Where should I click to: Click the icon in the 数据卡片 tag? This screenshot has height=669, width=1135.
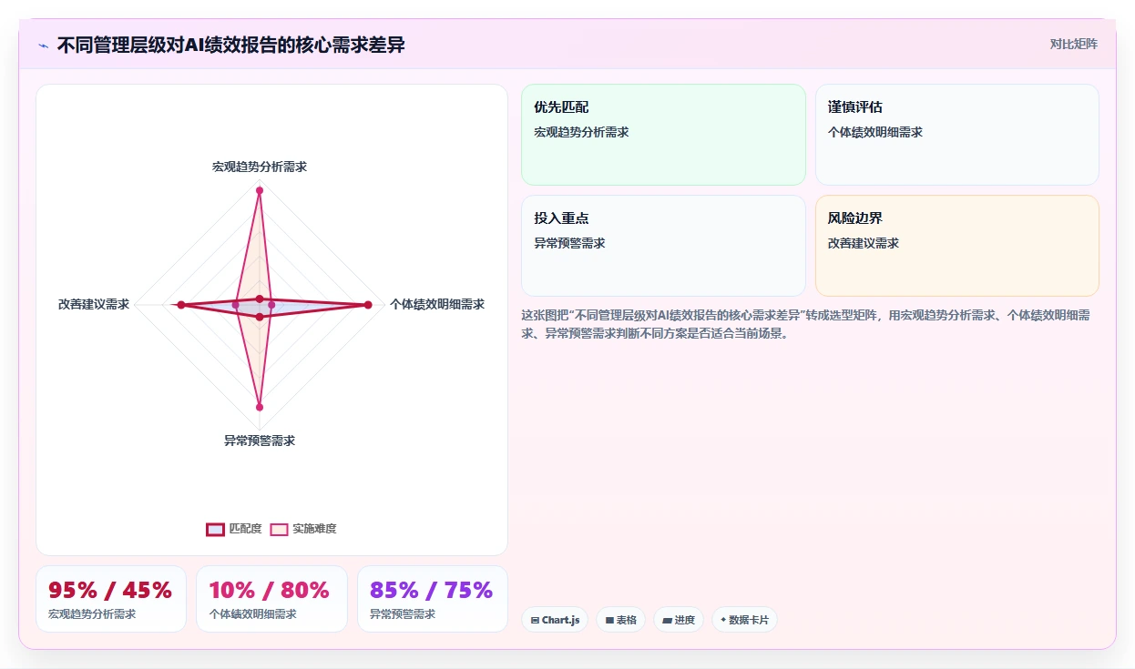pos(723,620)
